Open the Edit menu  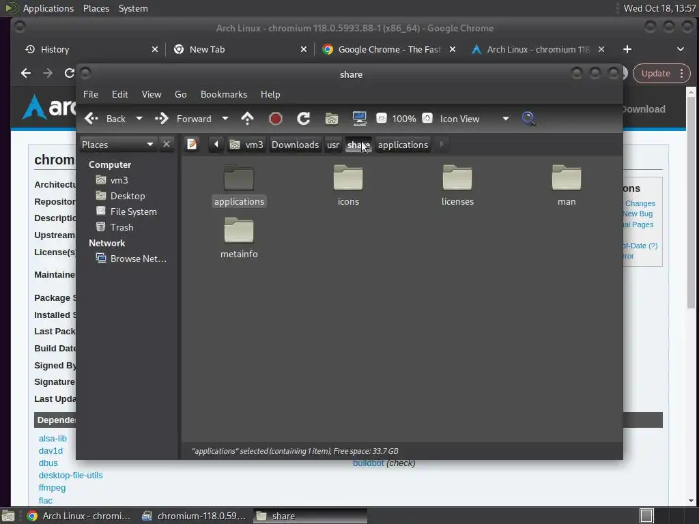[119, 94]
